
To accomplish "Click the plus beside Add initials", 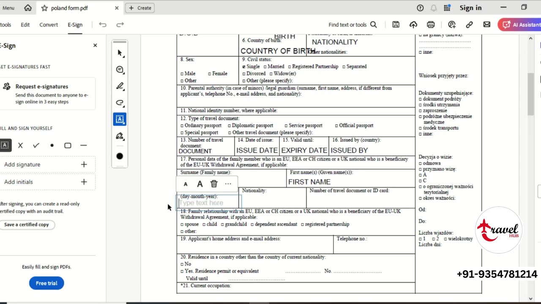I will click(x=84, y=182).
